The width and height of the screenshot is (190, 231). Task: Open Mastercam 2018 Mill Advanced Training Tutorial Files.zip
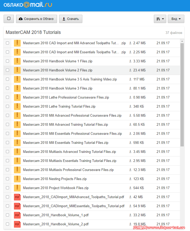pos(65,125)
